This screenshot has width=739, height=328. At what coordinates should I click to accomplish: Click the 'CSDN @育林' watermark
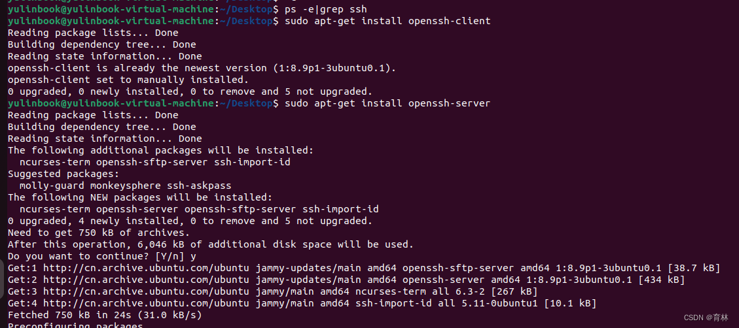click(706, 317)
